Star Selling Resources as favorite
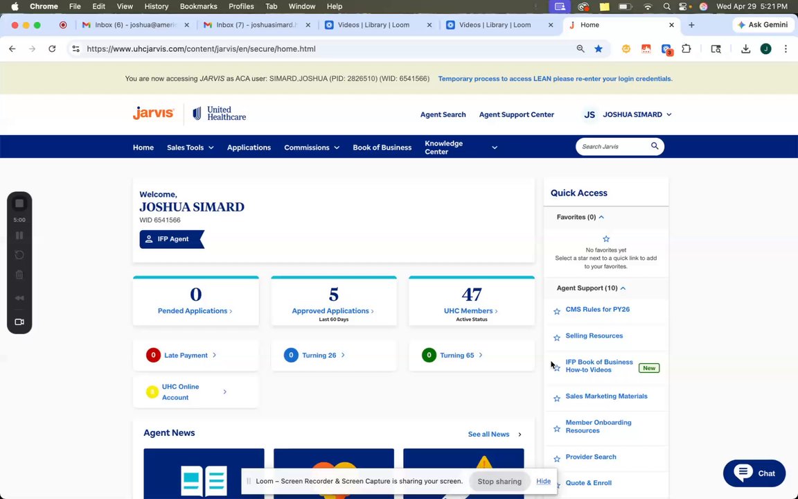The width and height of the screenshot is (798, 499). pos(557,338)
